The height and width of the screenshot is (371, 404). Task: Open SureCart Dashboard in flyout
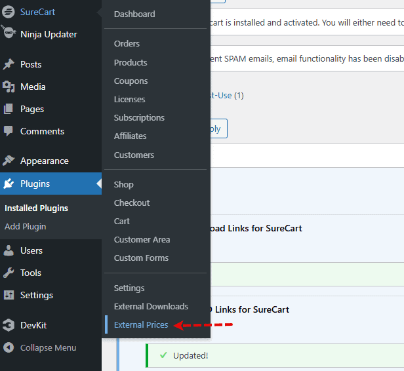point(134,14)
